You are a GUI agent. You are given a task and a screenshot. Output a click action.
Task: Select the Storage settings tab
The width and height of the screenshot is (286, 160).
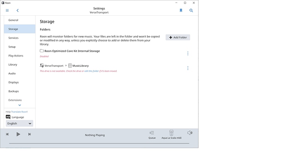20,29
